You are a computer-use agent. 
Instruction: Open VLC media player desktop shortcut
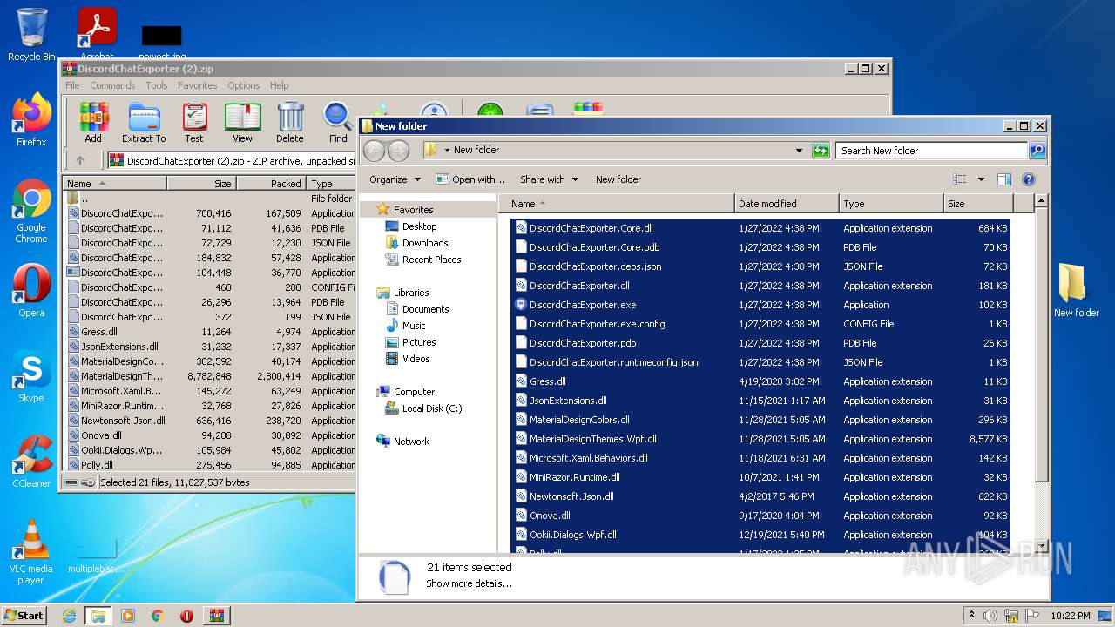pyautogui.click(x=31, y=551)
